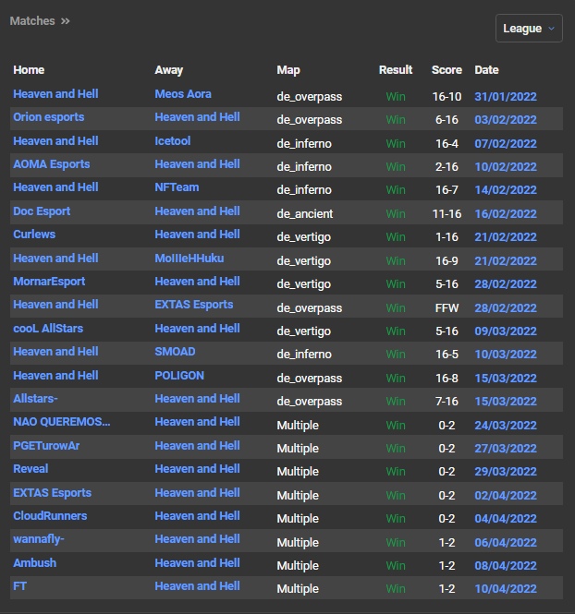The width and height of the screenshot is (575, 614).
Task: Click the double chevron next to Matches
Action: [x=66, y=21]
